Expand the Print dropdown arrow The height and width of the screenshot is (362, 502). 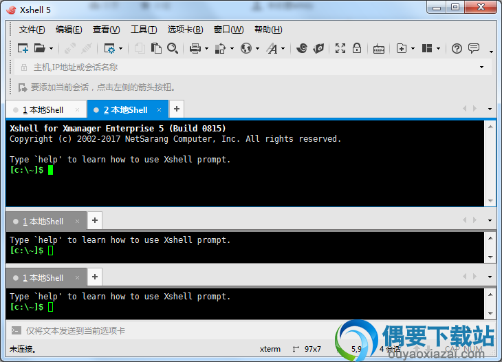tap(206, 49)
